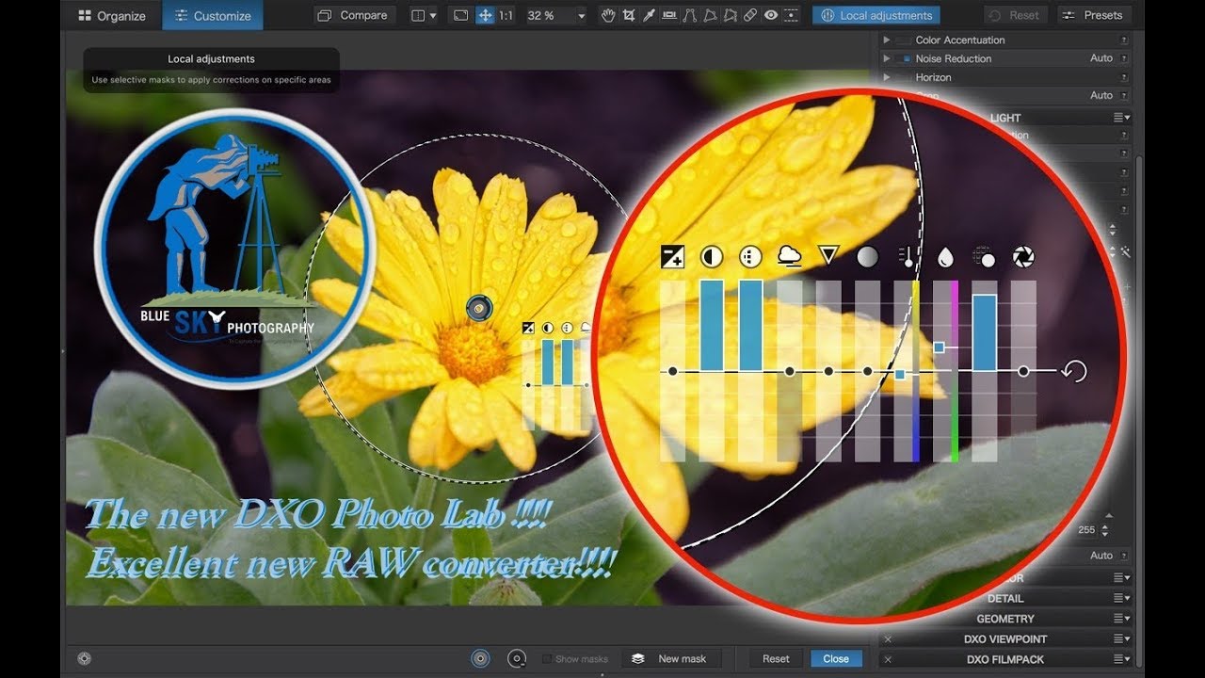Adjust the contrast slider bar in small equalizer

pyautogui.click(x=548, y=362)
